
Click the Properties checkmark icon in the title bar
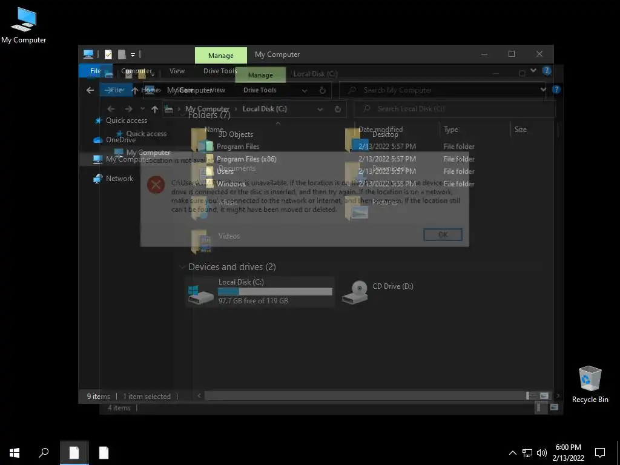(x=108, y=54)
